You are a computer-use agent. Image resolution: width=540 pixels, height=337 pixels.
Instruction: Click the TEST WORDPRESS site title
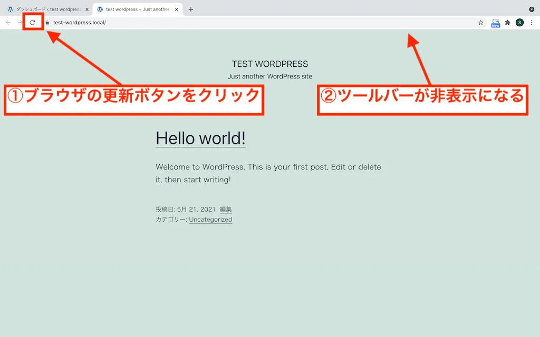pyautogui.click(x=269, y=64)
